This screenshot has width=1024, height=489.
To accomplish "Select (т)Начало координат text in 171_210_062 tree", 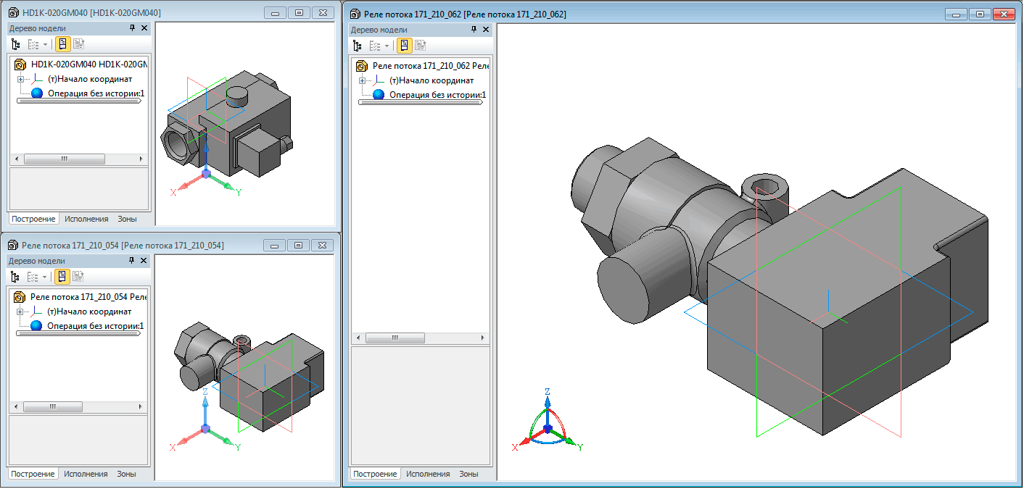I will pyautogui.click(x=431, y=80).
